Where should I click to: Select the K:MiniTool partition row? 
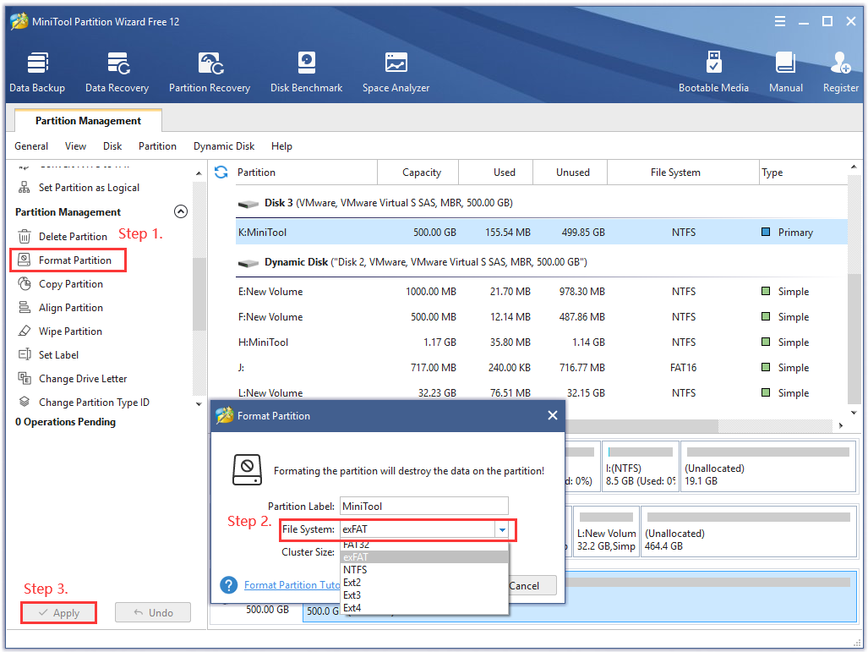click(542, 232)
